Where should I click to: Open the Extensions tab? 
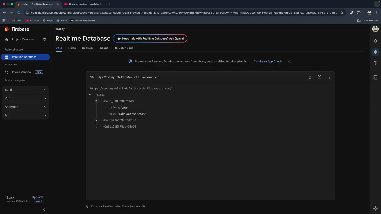[124, 48]
